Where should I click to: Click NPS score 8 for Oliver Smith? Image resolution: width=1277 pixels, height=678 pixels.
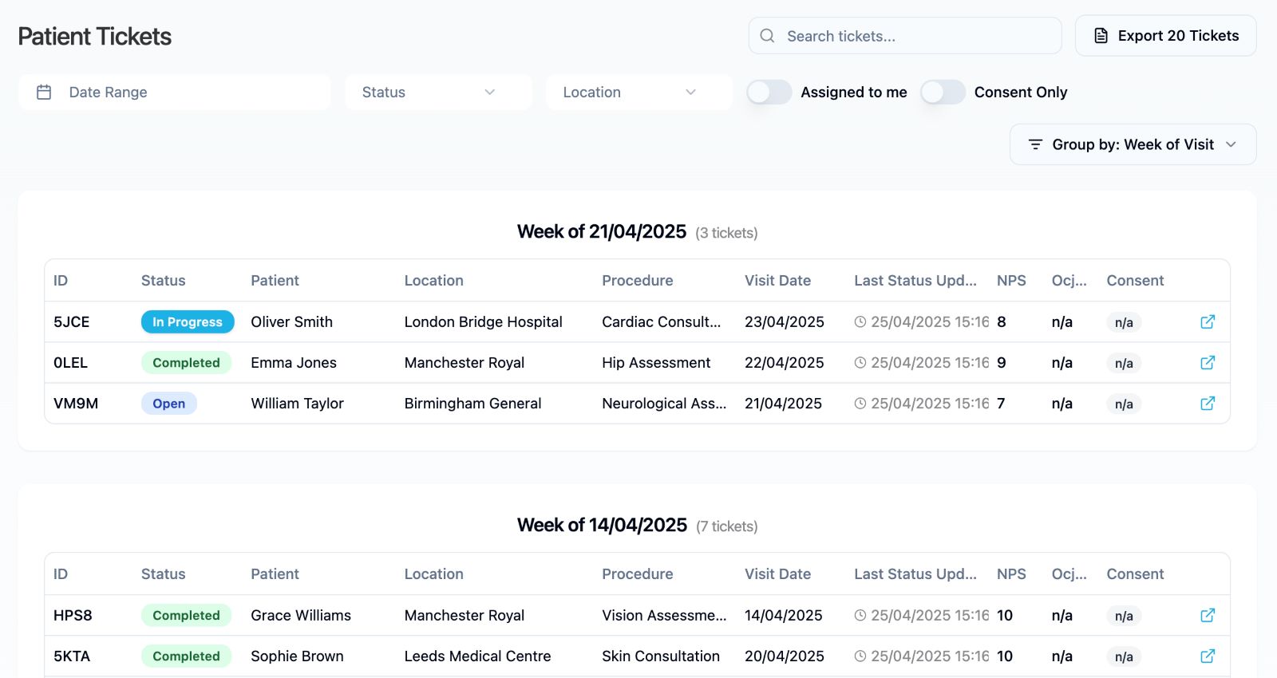(1002, 321)
